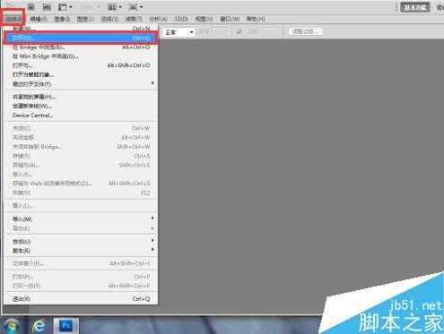Open the 滤镜(T) menu
Viewport: 444px width, 334px height.
[134, 19]
